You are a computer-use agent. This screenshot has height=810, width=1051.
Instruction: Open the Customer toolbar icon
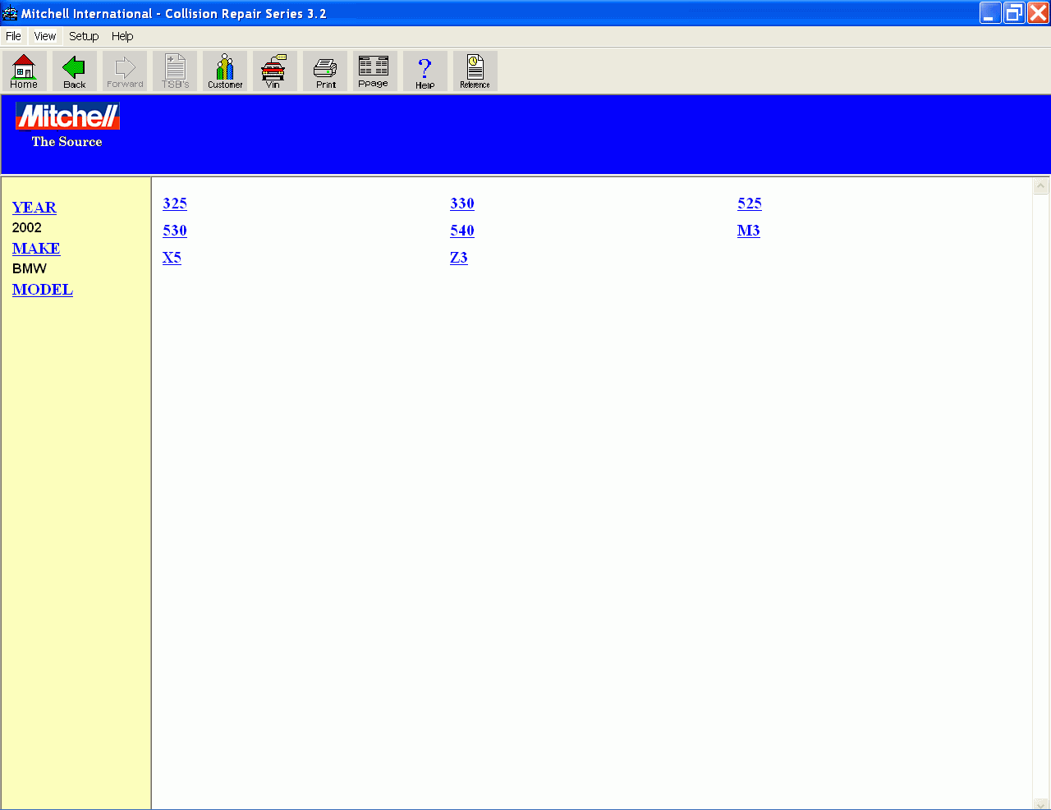click(225, 71)
